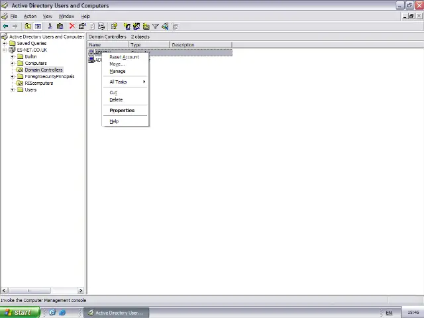Expand the Builtin folder node

(x=12, y=56)
